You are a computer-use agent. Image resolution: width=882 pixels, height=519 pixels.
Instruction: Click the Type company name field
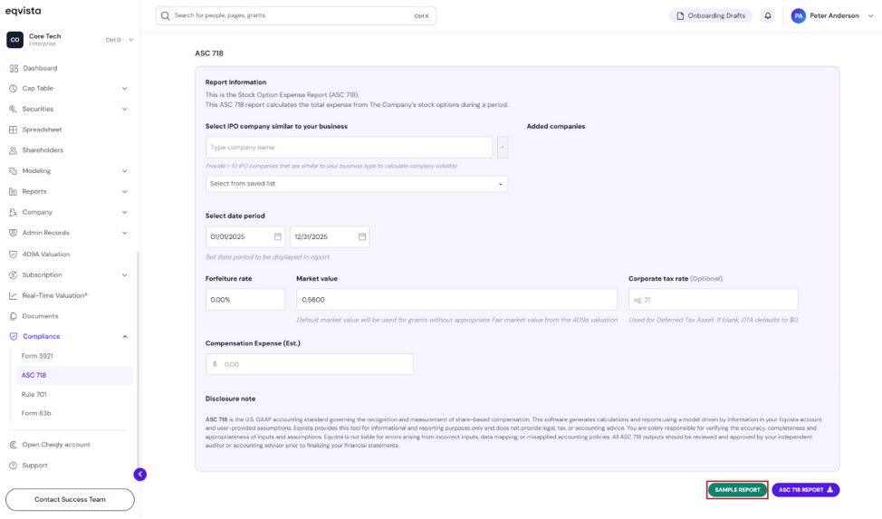[x=349, y=148]
